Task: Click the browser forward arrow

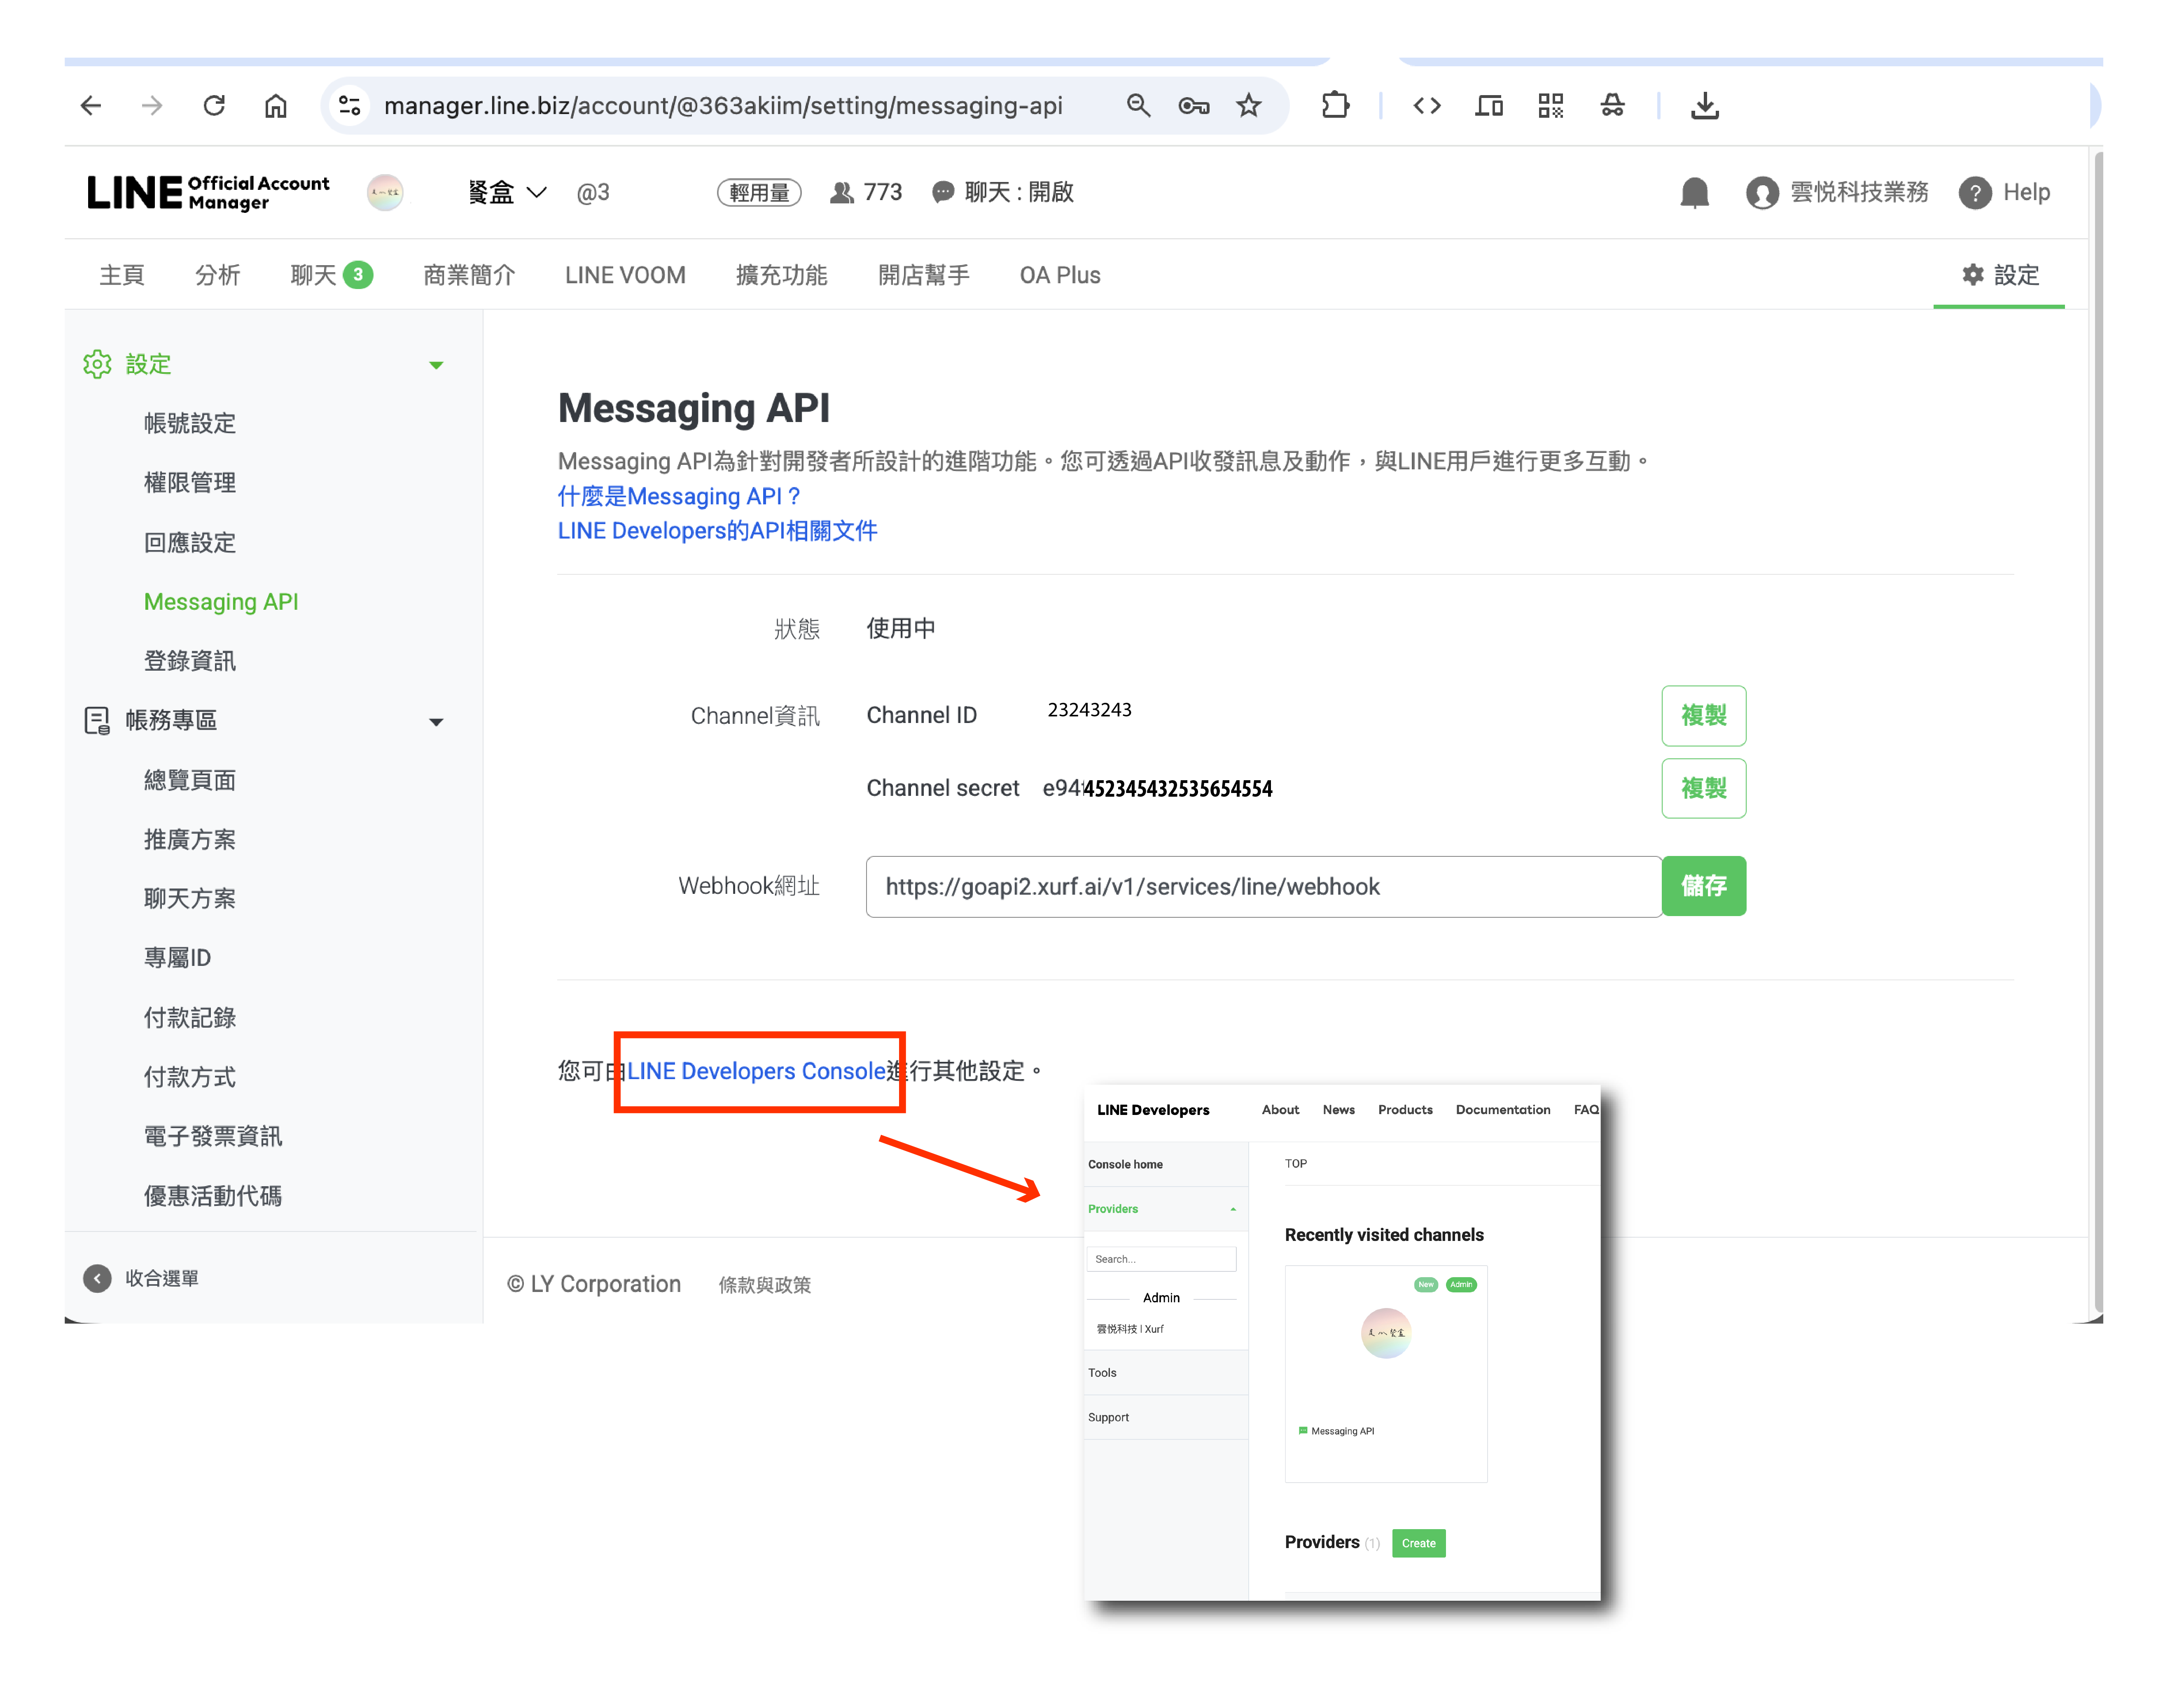Action: coord(152,105)
